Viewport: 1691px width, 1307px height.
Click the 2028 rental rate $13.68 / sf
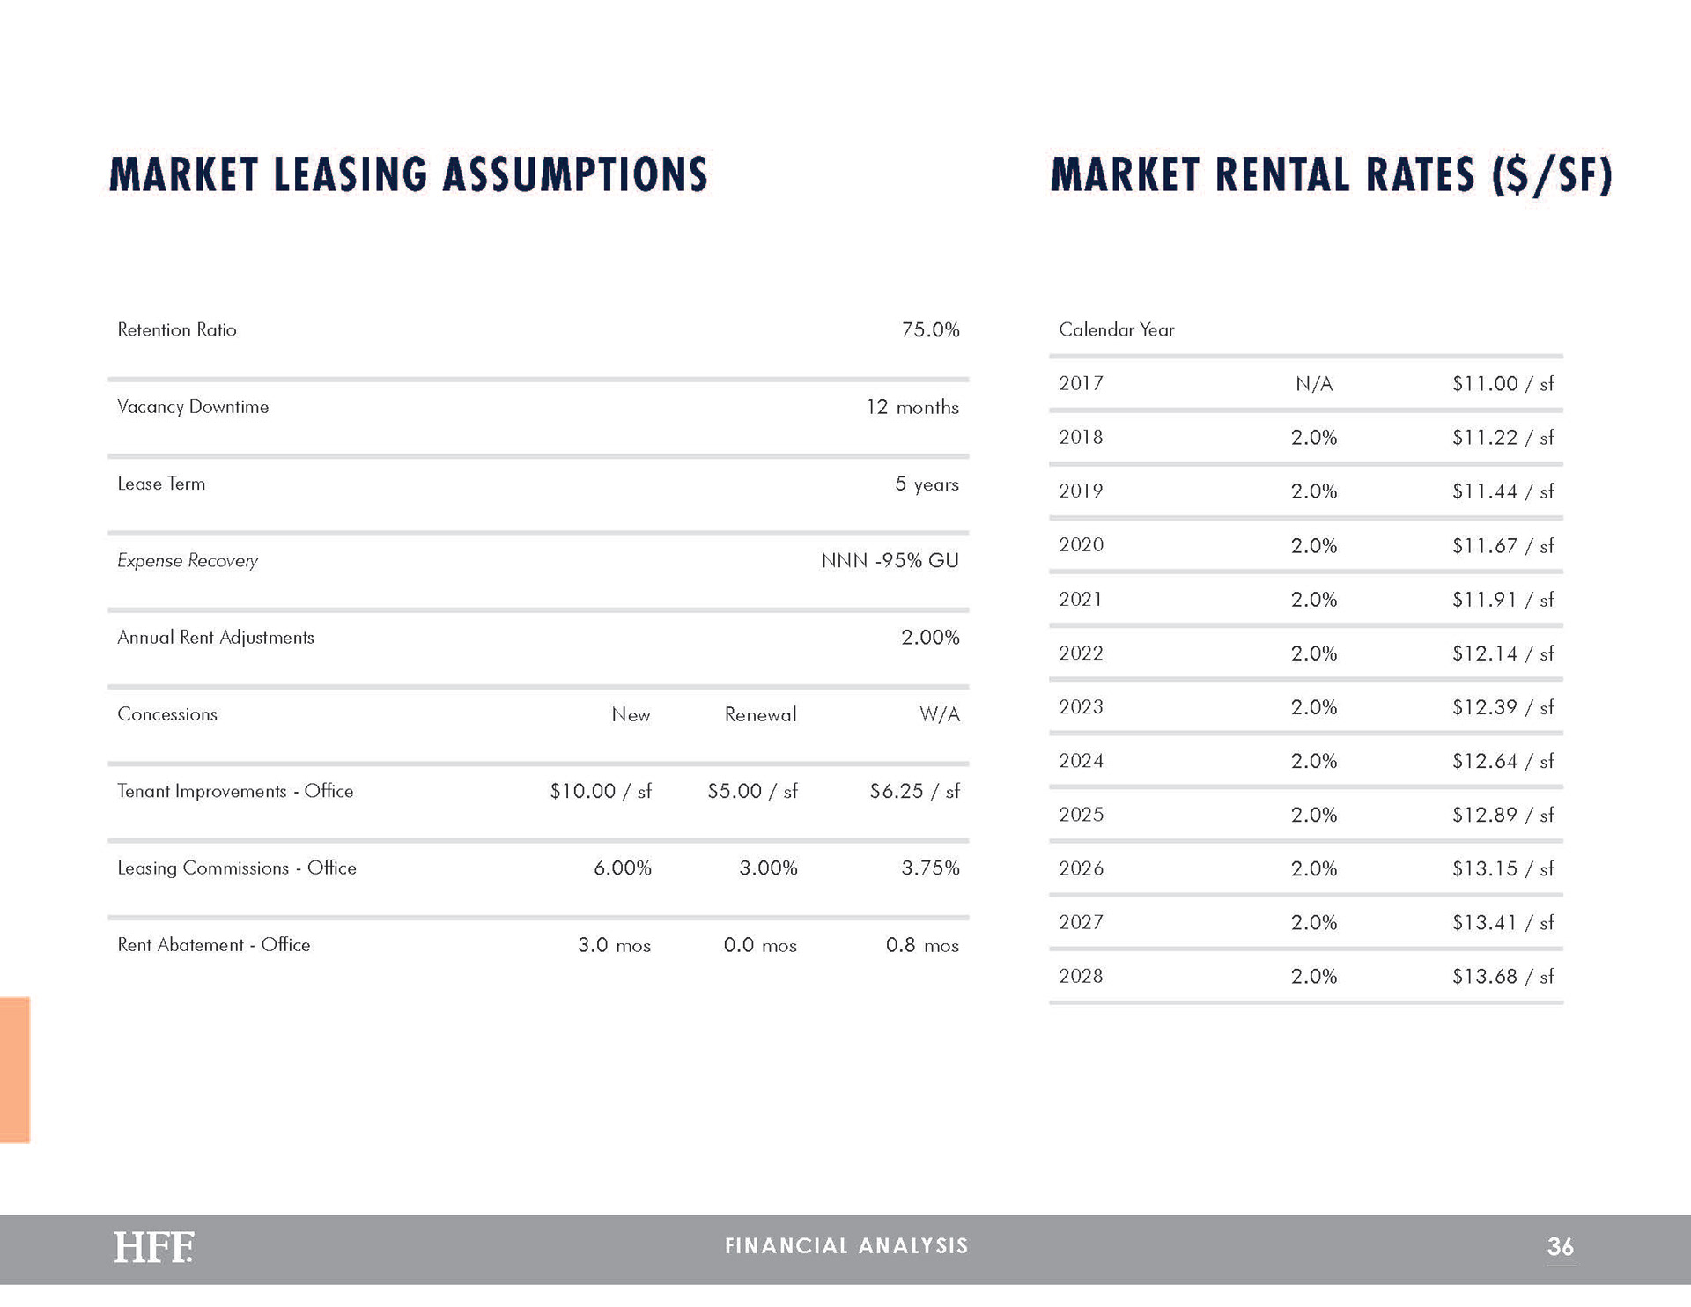click(x=1503, y=976)
